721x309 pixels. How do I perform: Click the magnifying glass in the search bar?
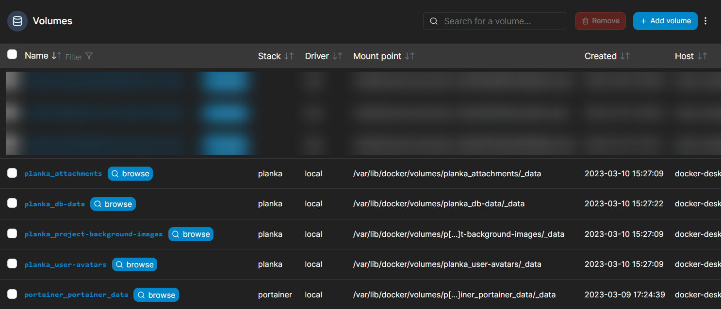click(x=433, y=21)
